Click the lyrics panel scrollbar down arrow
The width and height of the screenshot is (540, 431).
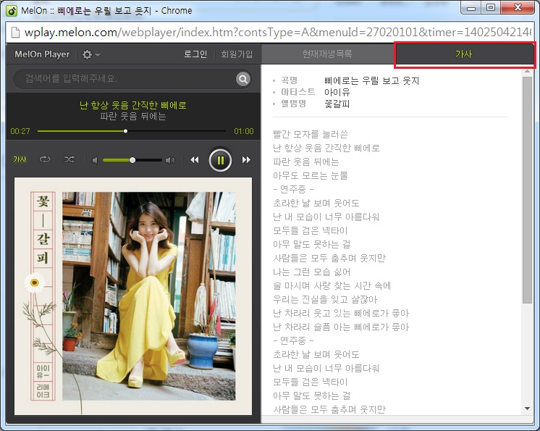(x=527, y=409)
